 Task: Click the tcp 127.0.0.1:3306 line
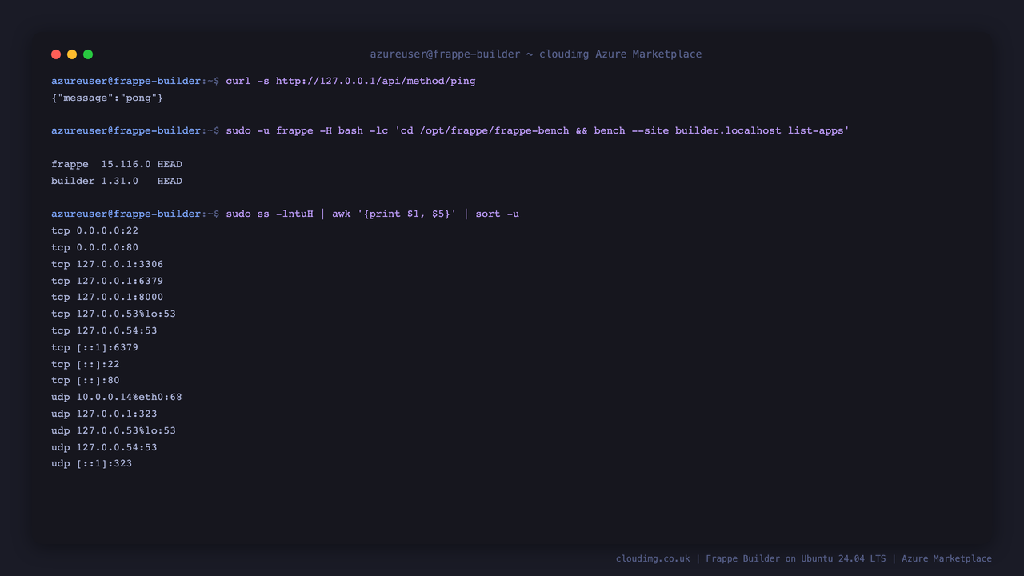point(107,264)
